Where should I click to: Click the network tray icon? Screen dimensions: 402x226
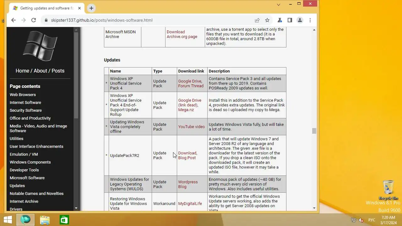pos(354,220)
